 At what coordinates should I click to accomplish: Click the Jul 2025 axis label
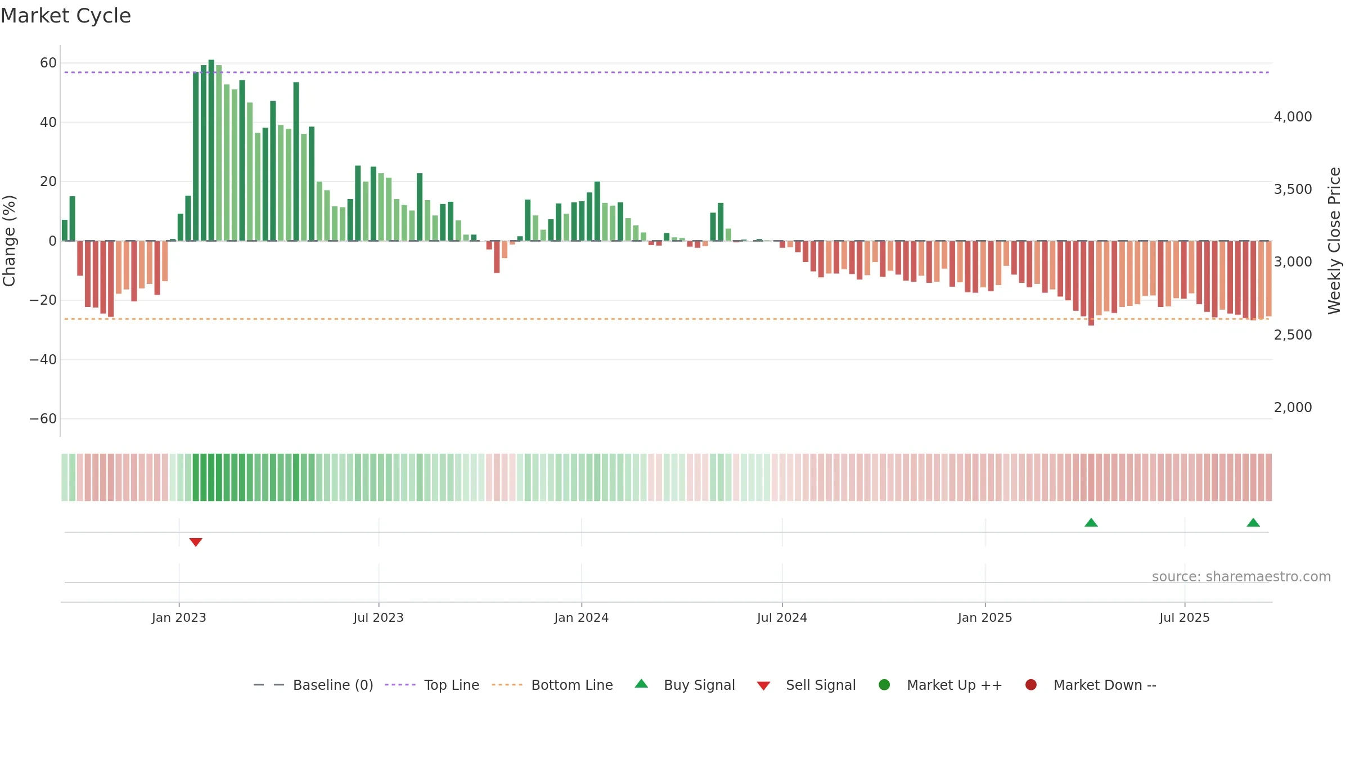click(x=1185, y=617)
